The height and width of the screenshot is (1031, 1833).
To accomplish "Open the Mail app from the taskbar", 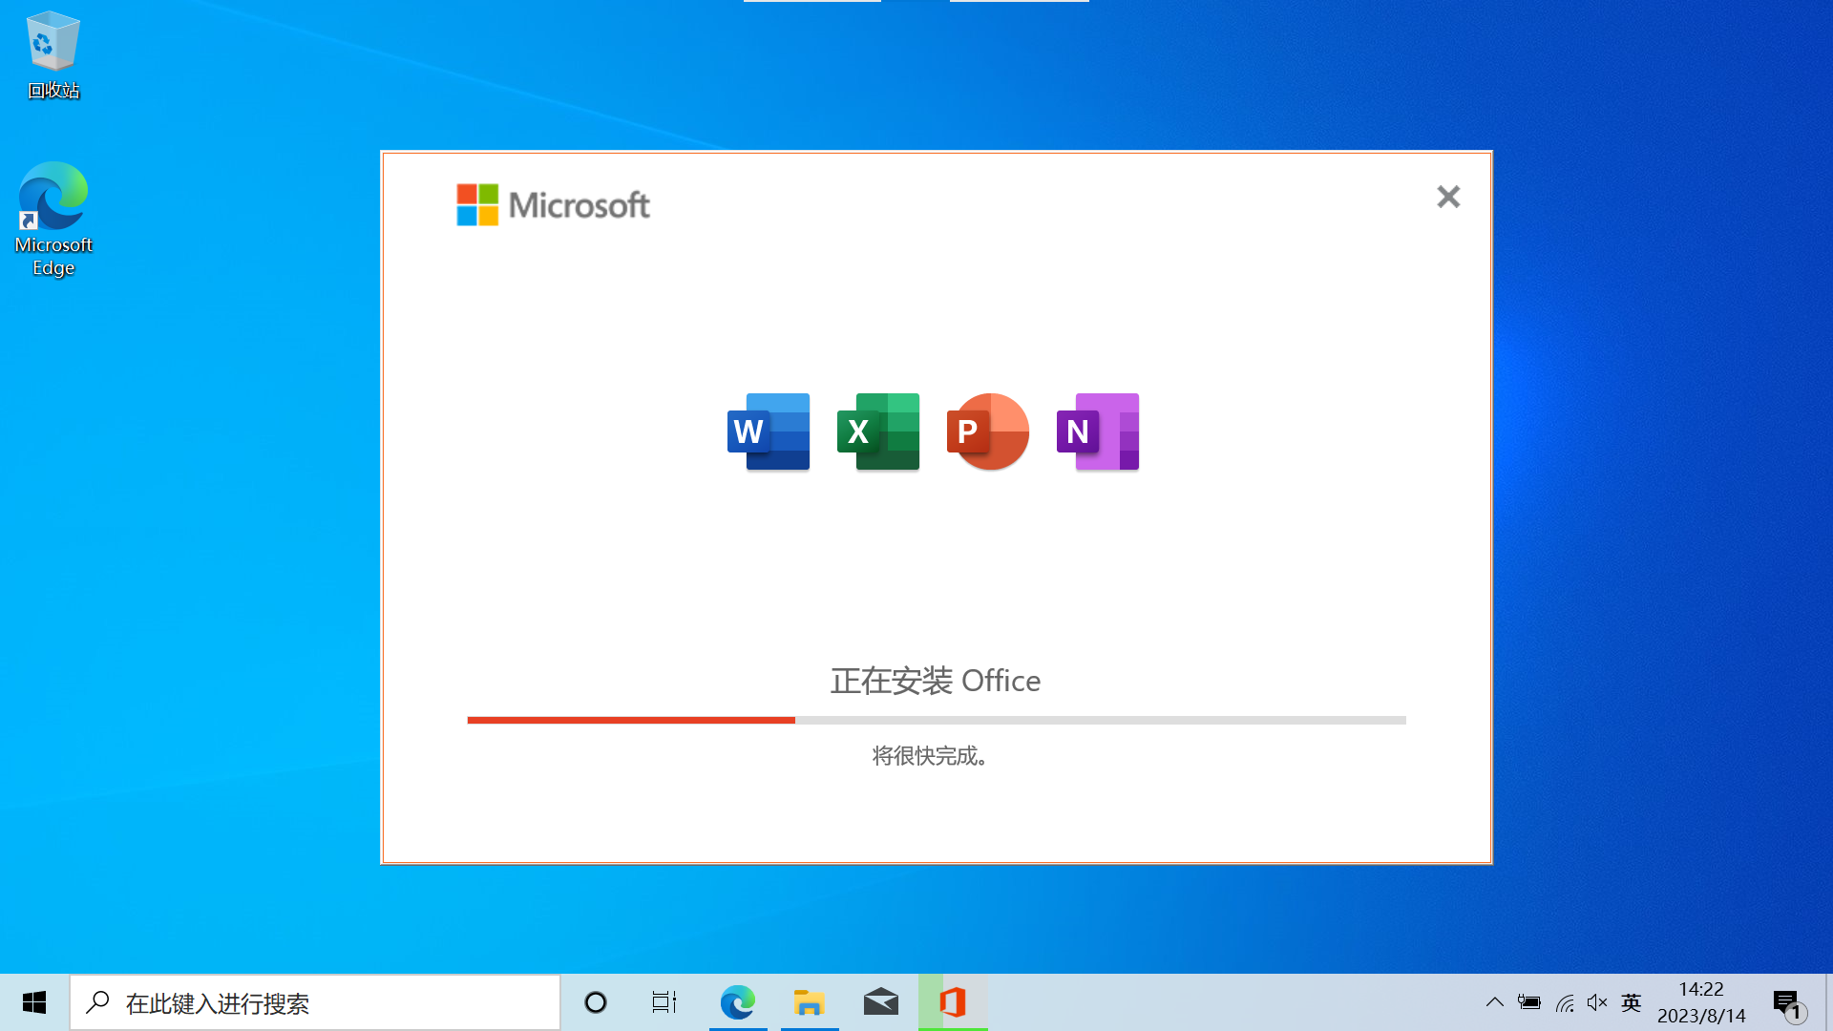I will pos(881,1002).
